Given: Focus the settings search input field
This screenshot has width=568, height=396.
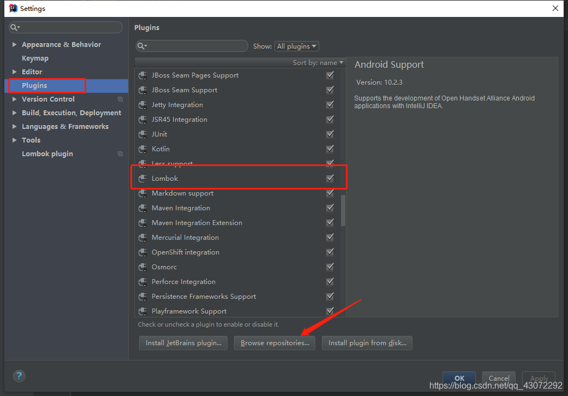Looking at the screenshot, I should click(65, 27).
